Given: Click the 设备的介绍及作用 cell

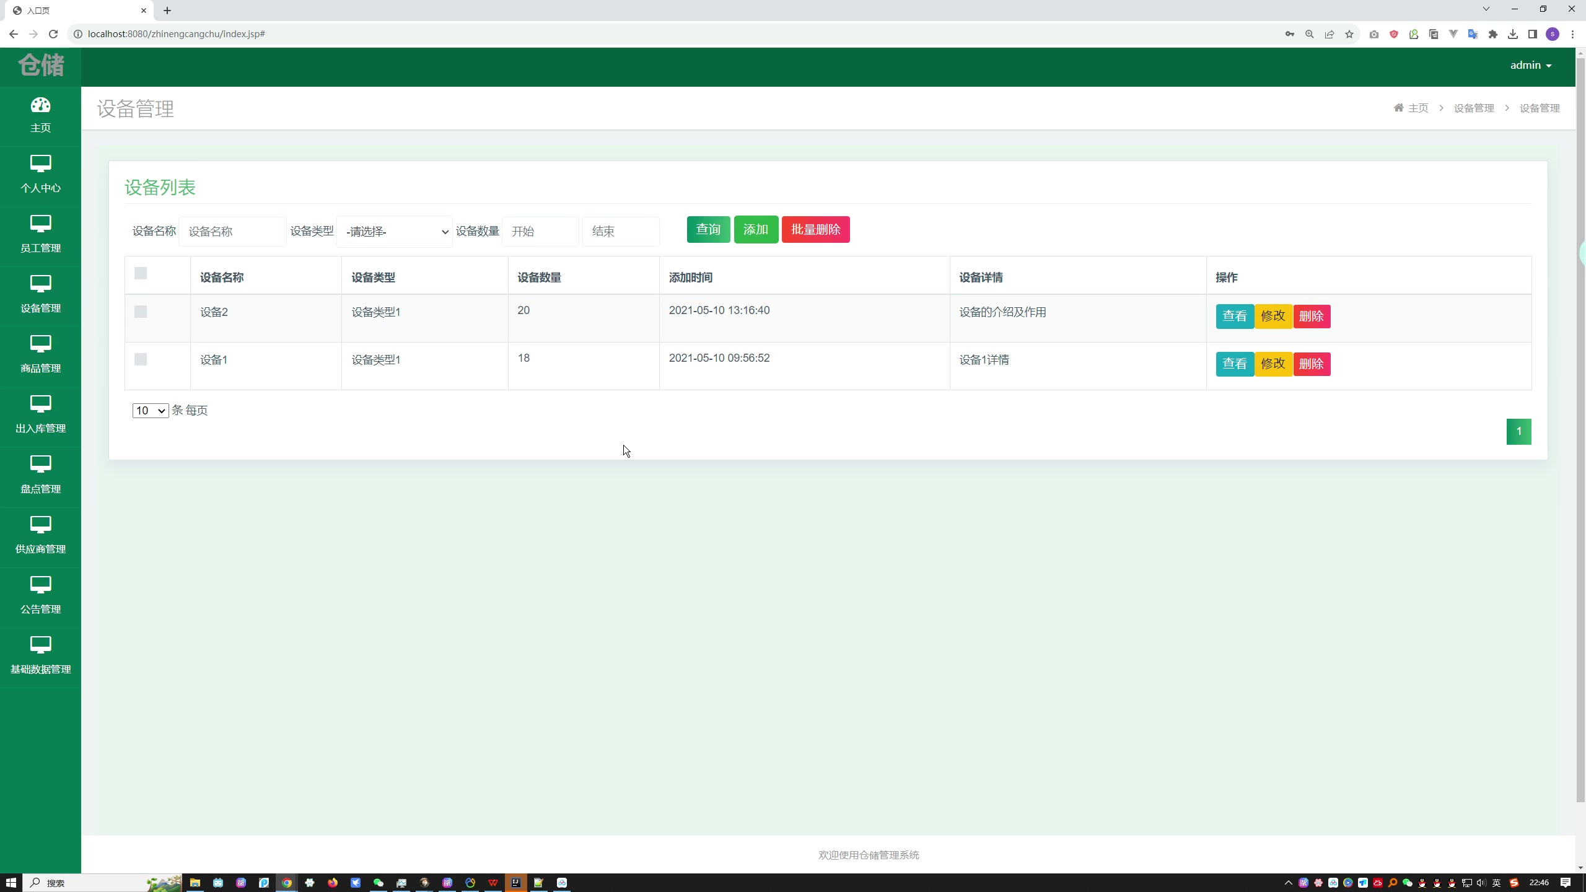Looking at the screenshot, I should [1002, 312].
